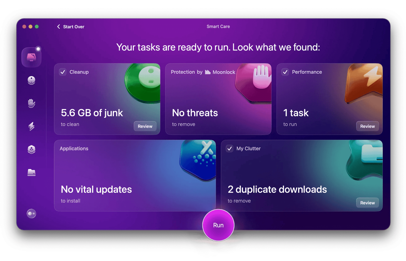
Task: Open Smart Care from the sidebar
Action: [31, 57]
